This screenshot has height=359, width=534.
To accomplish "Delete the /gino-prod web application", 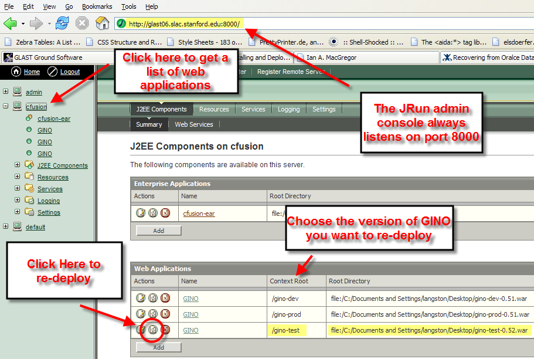I will click(165, 314).
